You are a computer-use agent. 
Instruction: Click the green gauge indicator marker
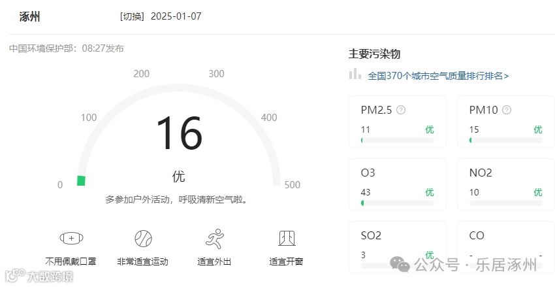81,180
